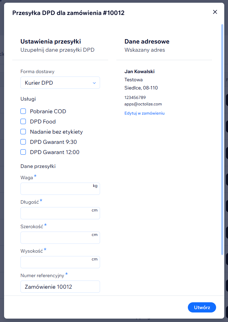Close the DPD shipment dialog
Image resolution: width=228 pixels, height=322 pixels.
coord(215,12)
